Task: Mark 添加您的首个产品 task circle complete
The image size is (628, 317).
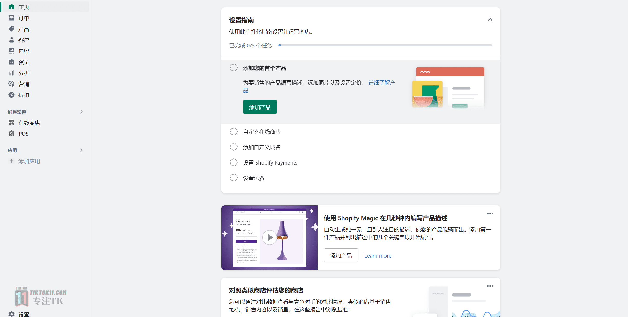Action: click(234, 68)
